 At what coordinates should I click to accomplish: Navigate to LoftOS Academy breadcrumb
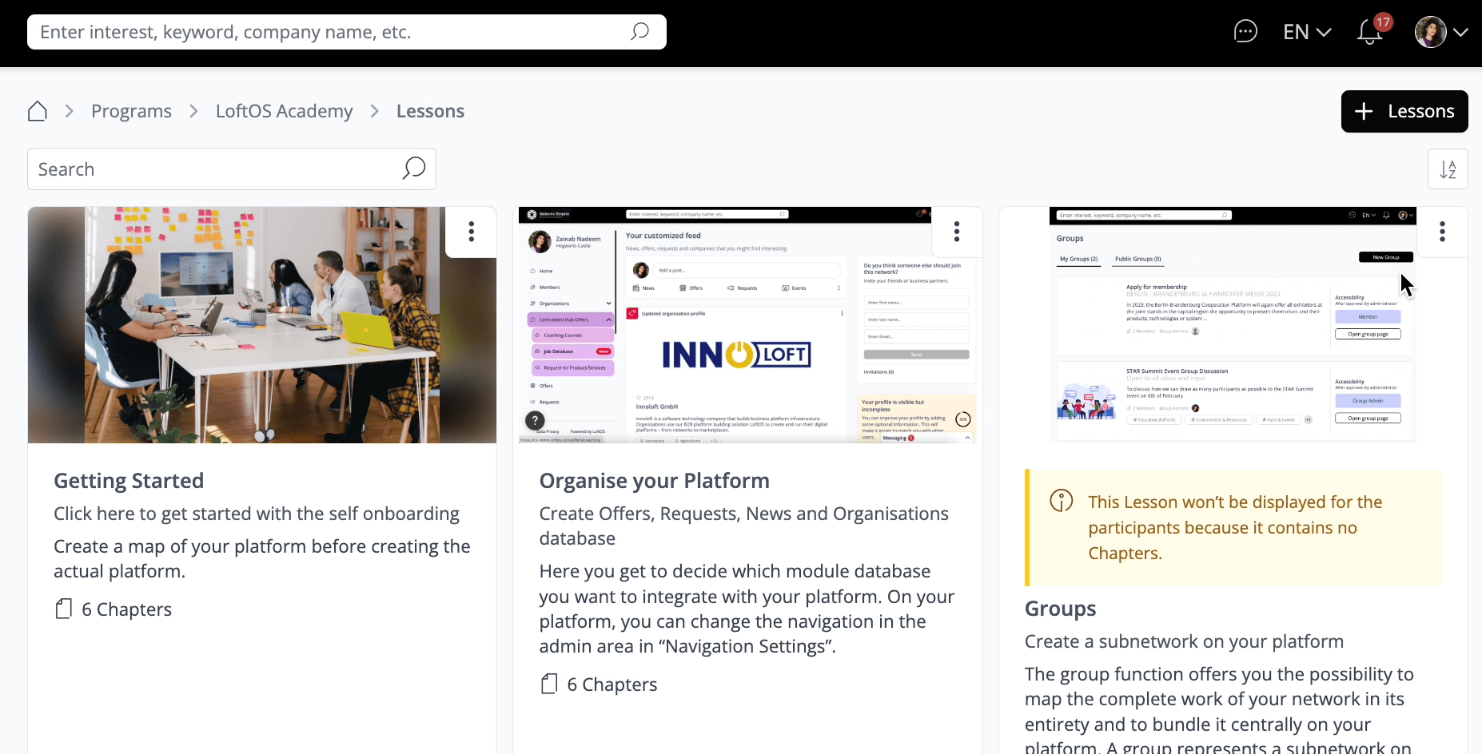284,111
